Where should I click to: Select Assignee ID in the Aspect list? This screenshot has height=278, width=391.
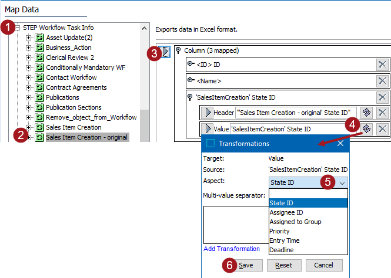click(x=308, y=212)
